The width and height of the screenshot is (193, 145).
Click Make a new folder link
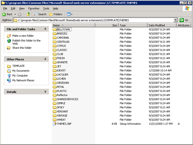[x=23, y=36]
